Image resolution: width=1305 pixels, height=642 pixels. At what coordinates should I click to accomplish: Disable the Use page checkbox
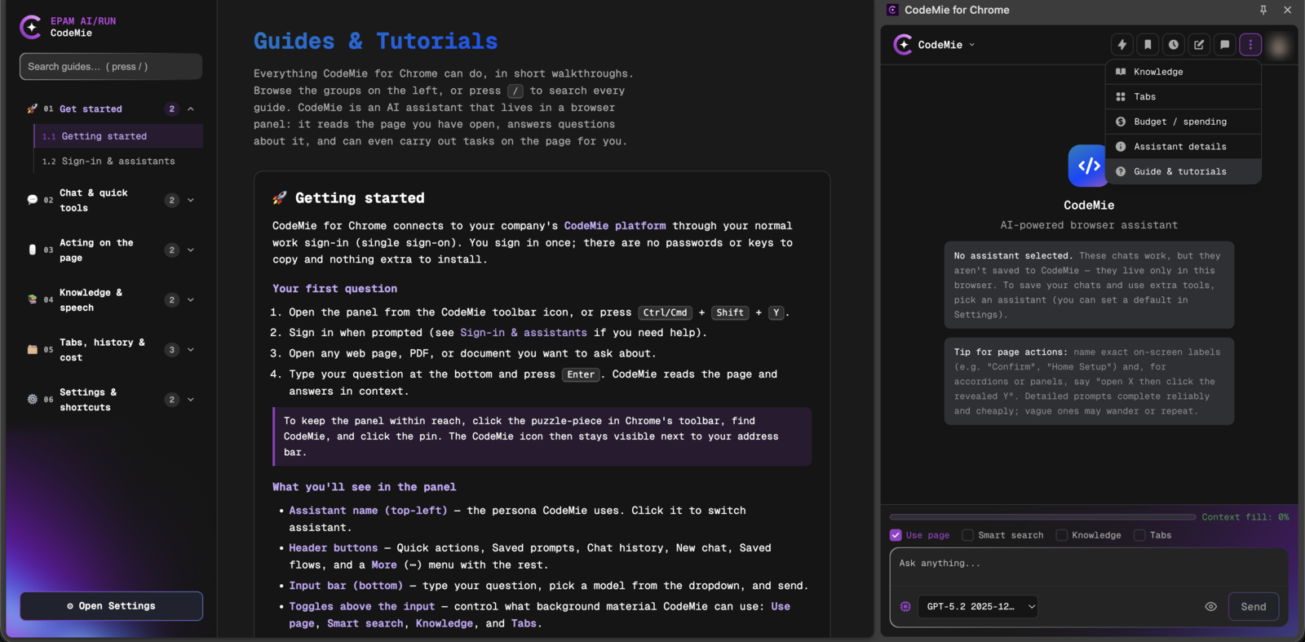pyautogui.click(x=896, y=535)
